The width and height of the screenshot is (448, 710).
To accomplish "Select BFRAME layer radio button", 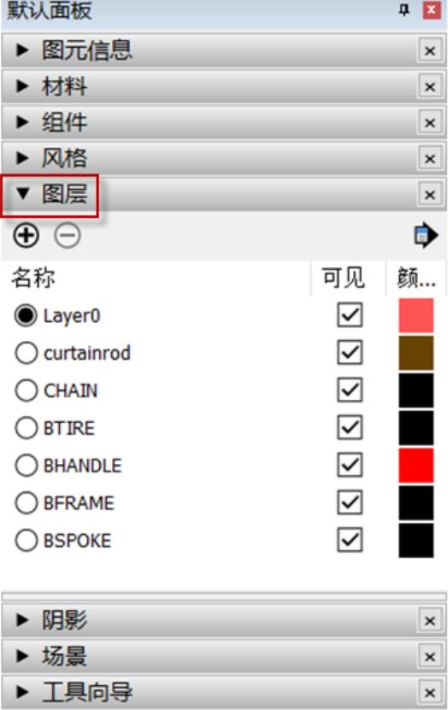I will pos(26,502).
